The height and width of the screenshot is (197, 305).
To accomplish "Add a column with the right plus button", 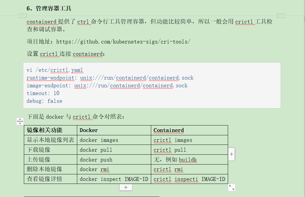I will coord(231,154).
